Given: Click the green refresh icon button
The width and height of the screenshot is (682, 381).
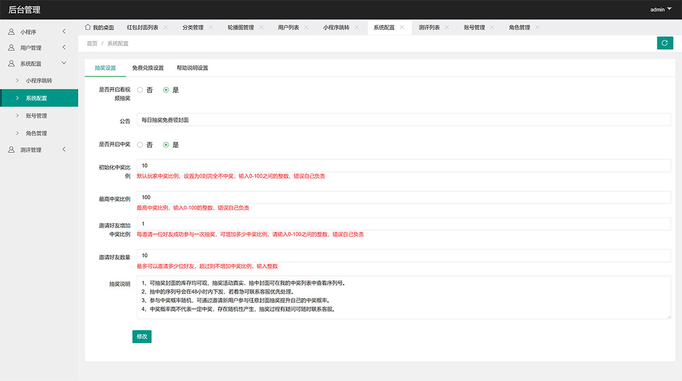Looking at the screenshot, I should 665,43.
